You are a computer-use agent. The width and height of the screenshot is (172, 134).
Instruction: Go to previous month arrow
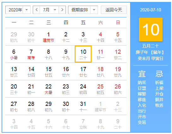pos(37,10)
